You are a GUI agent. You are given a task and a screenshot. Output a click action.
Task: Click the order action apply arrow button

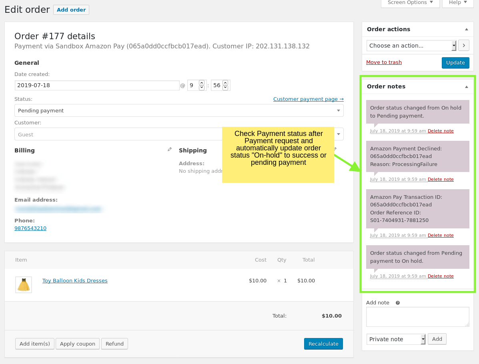pyautogui.click(x=463, y=46)
